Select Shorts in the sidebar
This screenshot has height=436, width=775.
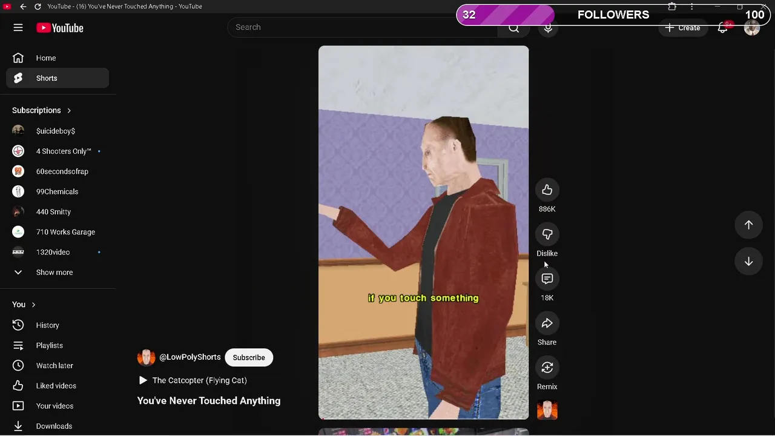[58, 78]
